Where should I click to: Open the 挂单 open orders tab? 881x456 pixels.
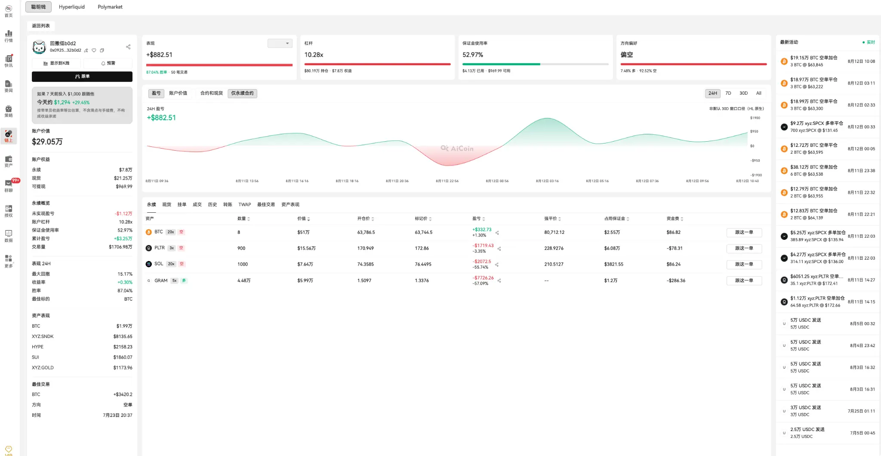point(182,205)
